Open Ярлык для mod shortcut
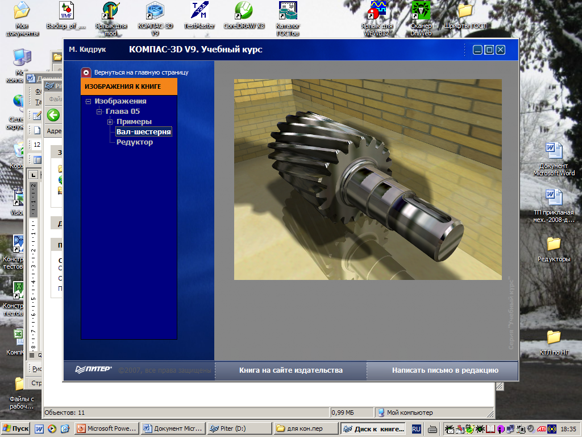The height and width of the screenshot is (437, 582). tap(111, 19)
